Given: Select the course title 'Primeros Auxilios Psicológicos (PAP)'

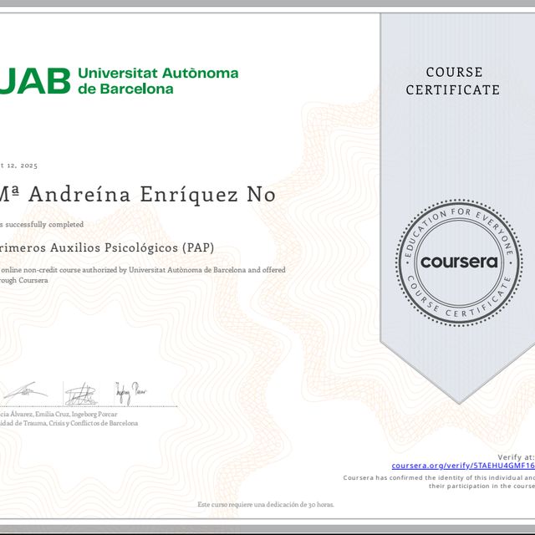Looking at the screenshot, I should 107,247.
